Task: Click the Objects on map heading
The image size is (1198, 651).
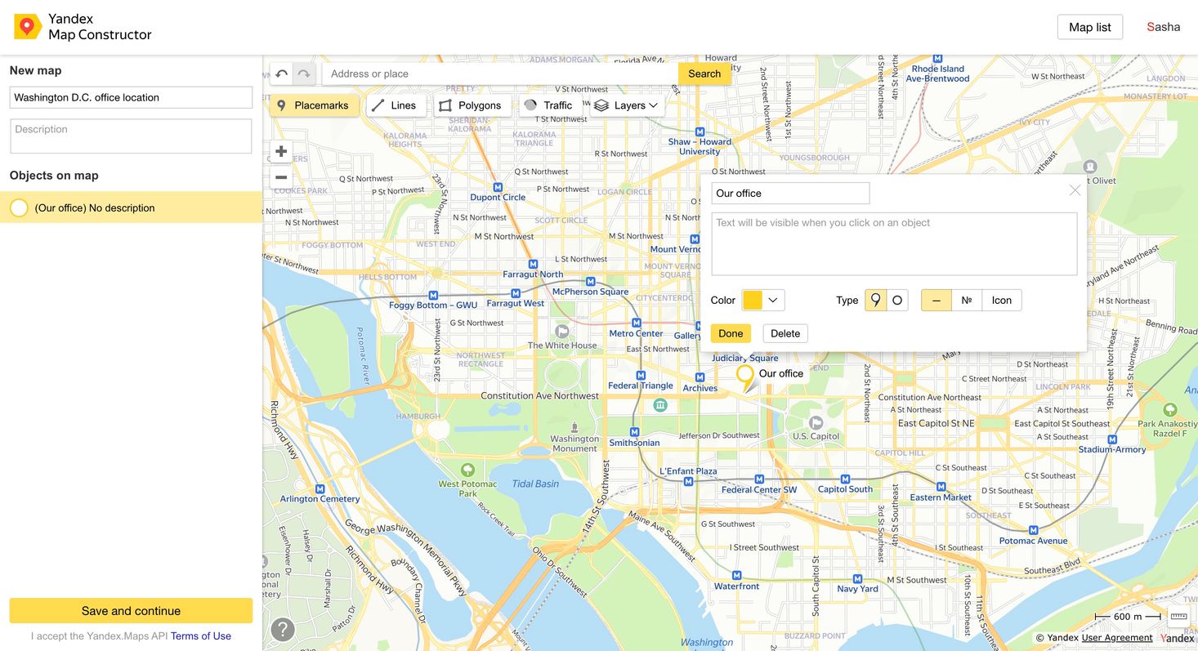Action: [x=54, y=176]
